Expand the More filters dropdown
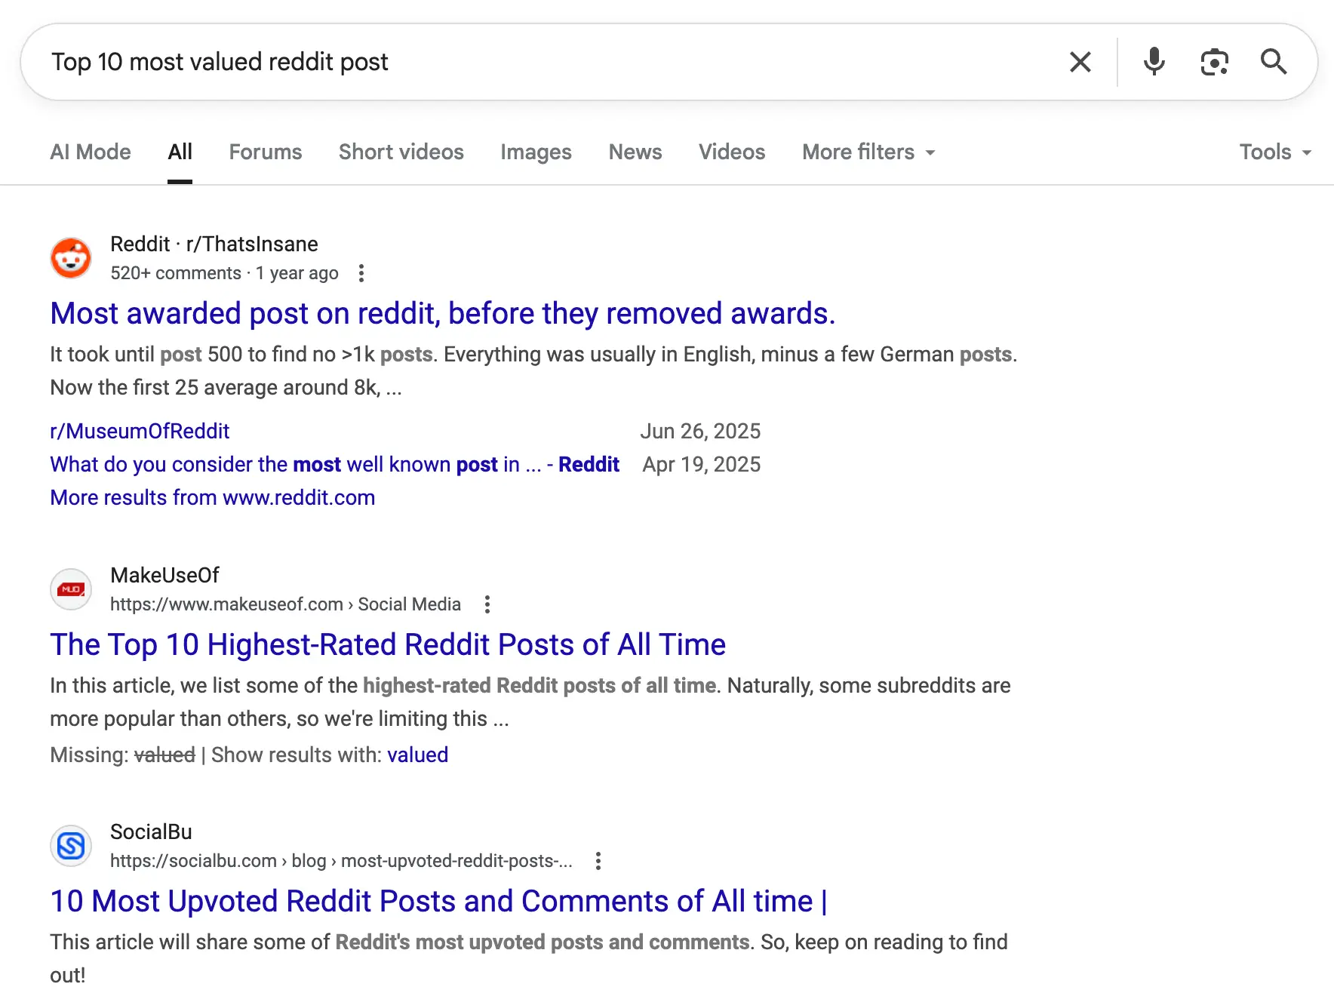1334x993 pixels. (868, 152)
